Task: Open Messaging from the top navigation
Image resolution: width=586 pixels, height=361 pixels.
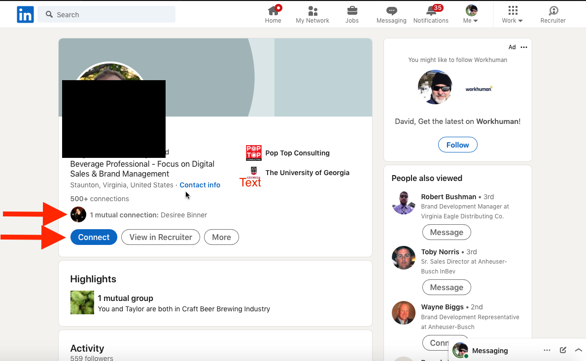Action: pyautogui.click(x=391, y=15)
